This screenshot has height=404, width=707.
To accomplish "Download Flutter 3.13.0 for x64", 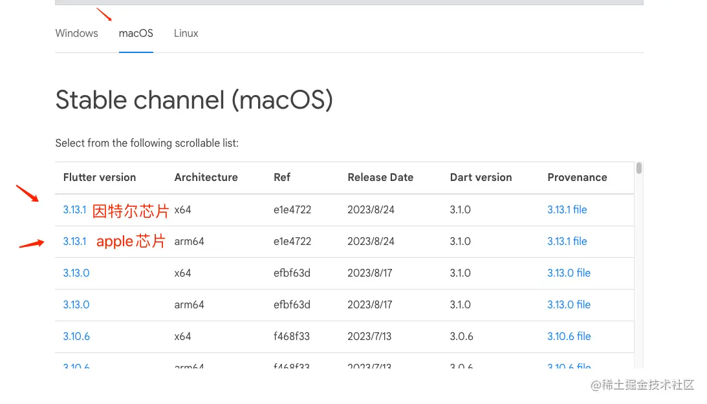I will (76, 273).
